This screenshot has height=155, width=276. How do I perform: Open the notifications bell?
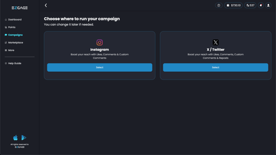[x=261, y=5]
